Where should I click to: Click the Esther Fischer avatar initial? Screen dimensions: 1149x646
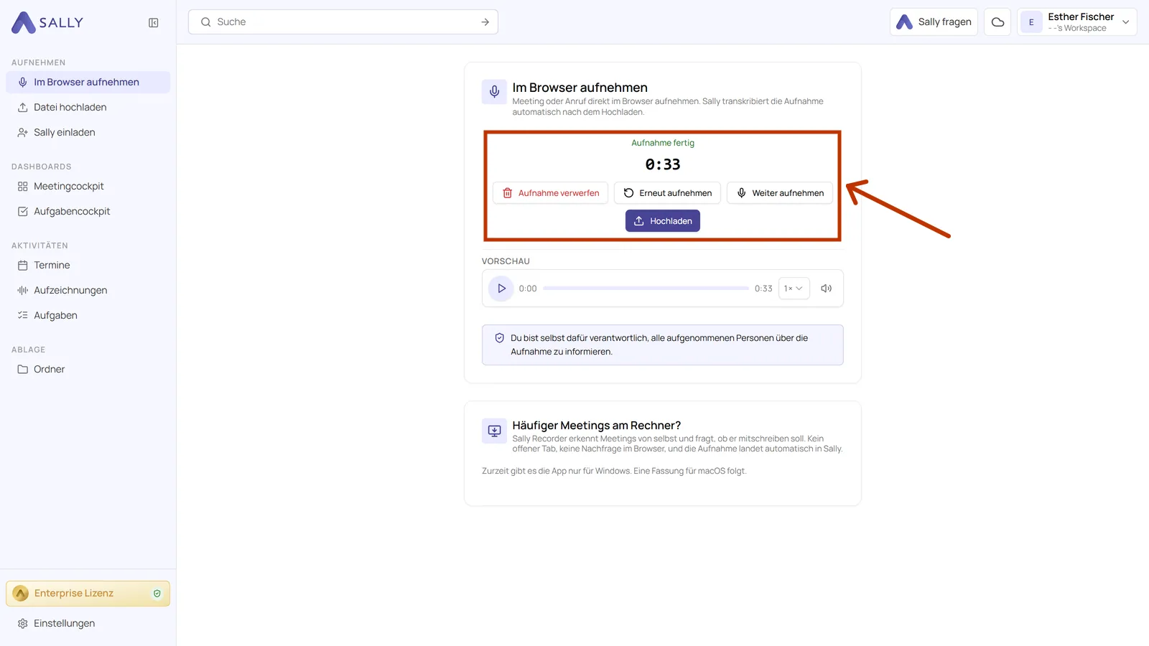tap(1031, 22)
